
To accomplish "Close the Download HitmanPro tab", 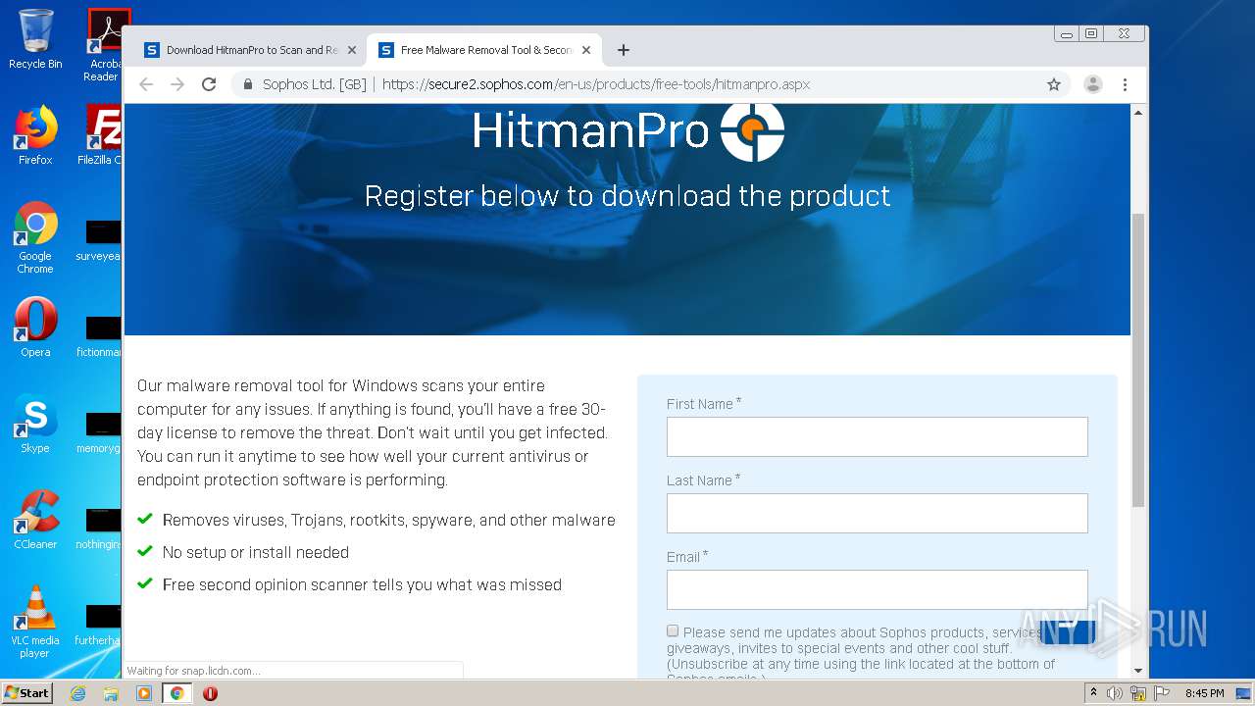I will point(352,50).
